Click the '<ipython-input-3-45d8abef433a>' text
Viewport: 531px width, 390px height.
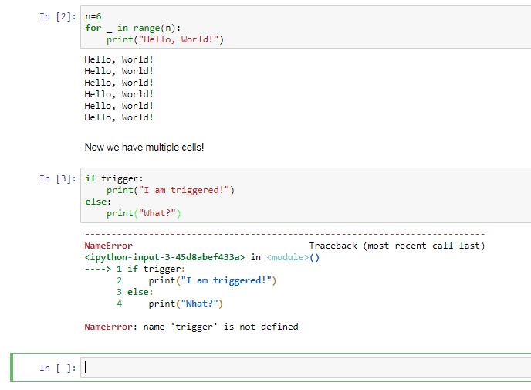164,257
